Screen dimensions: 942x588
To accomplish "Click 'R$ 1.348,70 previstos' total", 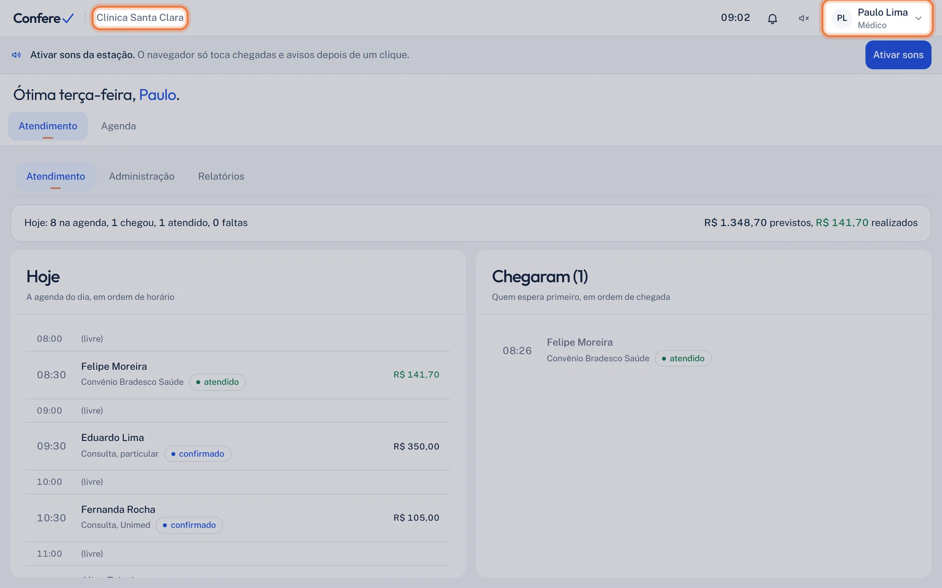I will pos(759,223).
